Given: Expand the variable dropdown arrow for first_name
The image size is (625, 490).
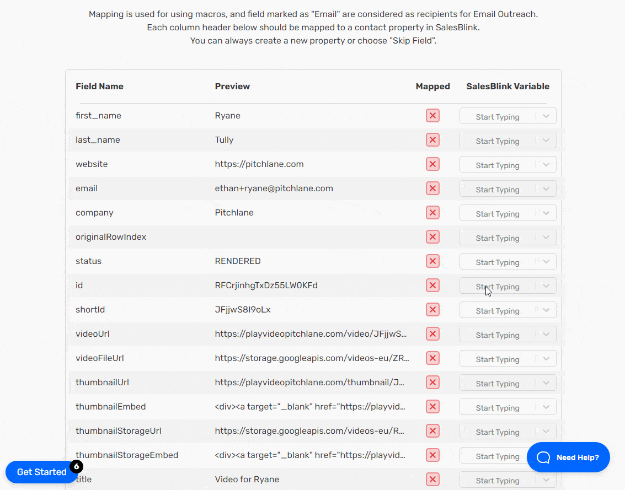Looking at the screenshot, I should 546,116.
